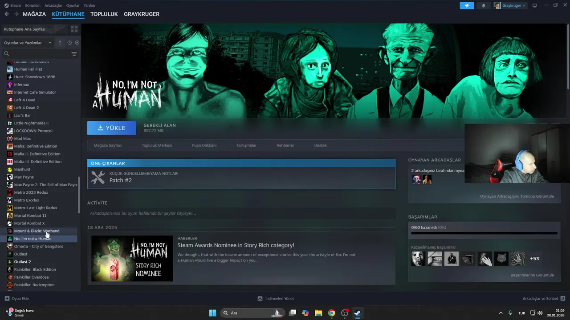Click Oynayan Arkadaşların Tümünü Görüntüle
The image size is (570, 320).
(517, 196)
